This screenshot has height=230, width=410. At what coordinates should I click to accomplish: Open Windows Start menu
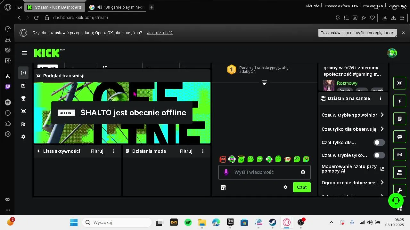(x=74, y=222)
